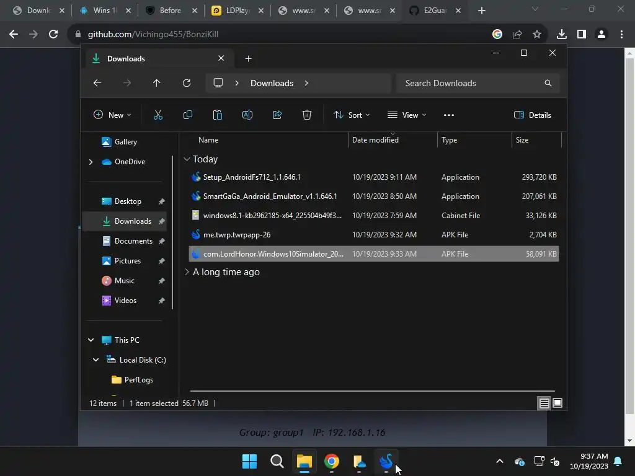Add a new File Explorer tab
Image resolution: width=635 pixels, height=476 pixels.
(x=248, y=59)
